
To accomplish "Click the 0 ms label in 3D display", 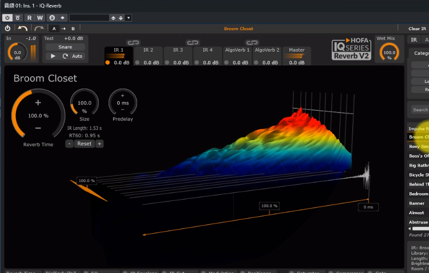I will pyautogui.click(x=368, y=207).
